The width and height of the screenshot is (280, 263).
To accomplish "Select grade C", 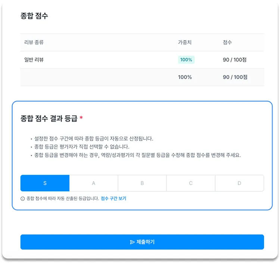I will click(191, 183).
